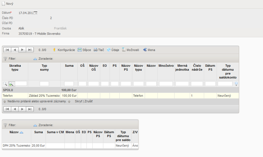Click the Dátum field value 17.04.2013
This screenshot has height=157, width=263.
pyautogui.click(x=26, y=13)
